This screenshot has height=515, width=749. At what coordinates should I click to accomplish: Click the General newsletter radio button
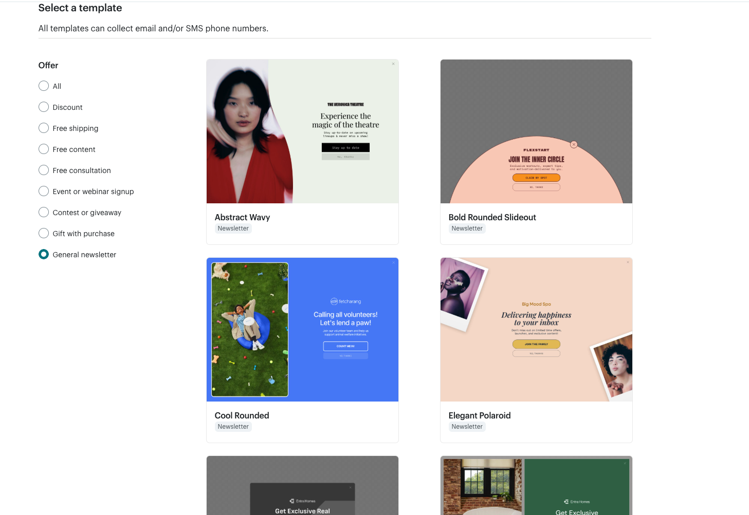click(44, 254)
